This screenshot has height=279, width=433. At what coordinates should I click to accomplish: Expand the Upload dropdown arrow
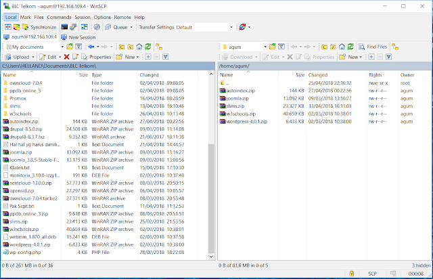pyautogui.click(x=33, y=57)
